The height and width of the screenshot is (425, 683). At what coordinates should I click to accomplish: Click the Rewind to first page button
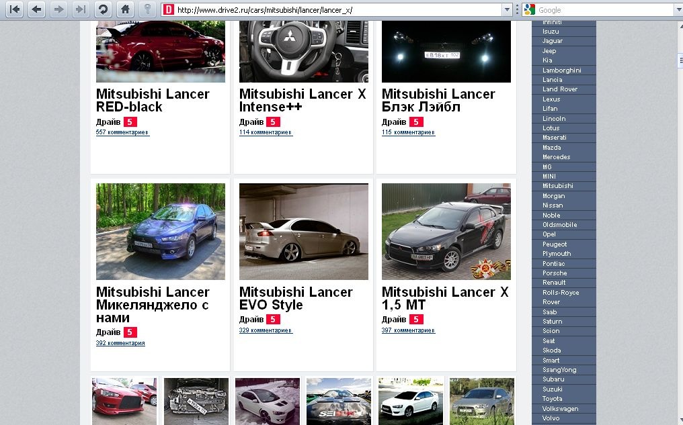click(x=14, y=9)
